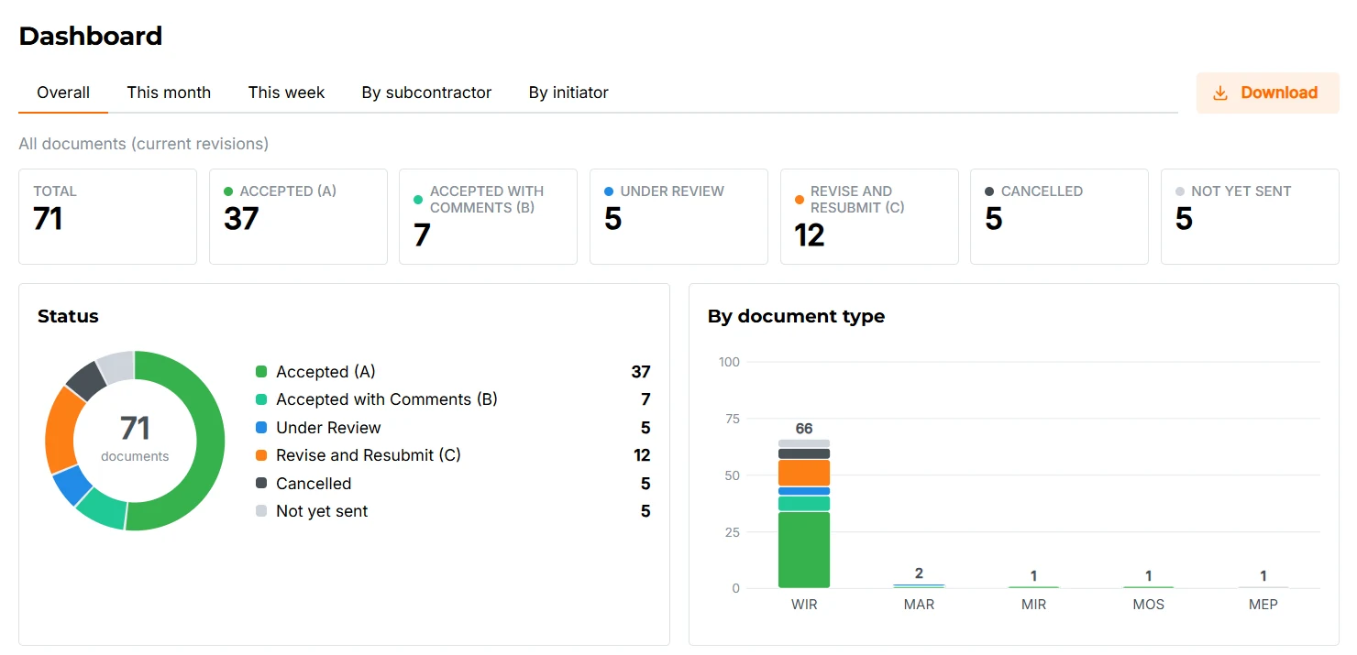Click orange swatch beside Revise and Resubmit (C)
This screenshot has width=1357, height=655.
[261, 455]
